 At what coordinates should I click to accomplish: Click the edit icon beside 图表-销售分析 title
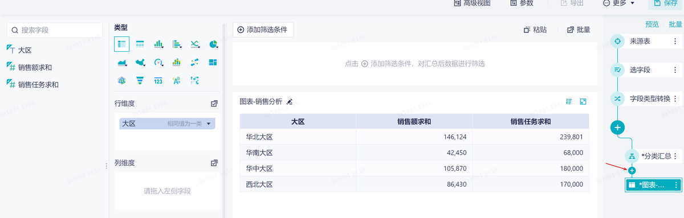pos(289,101)
